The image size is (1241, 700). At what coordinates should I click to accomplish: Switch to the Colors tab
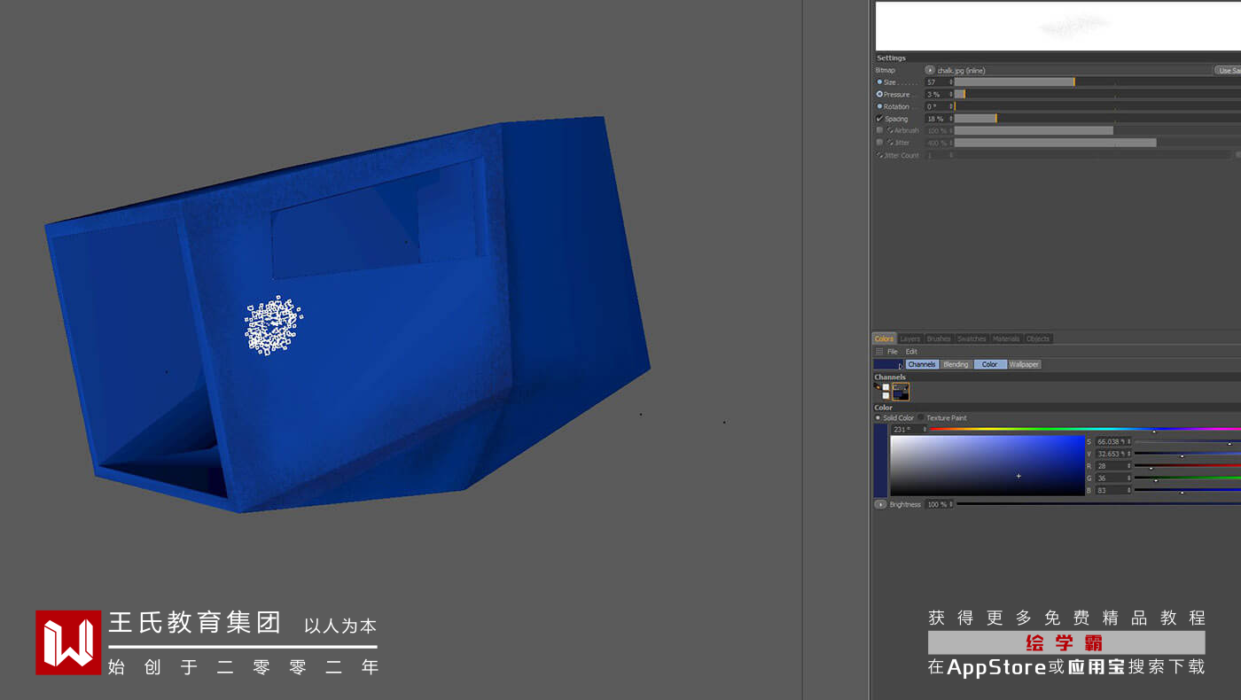(884, 338)
